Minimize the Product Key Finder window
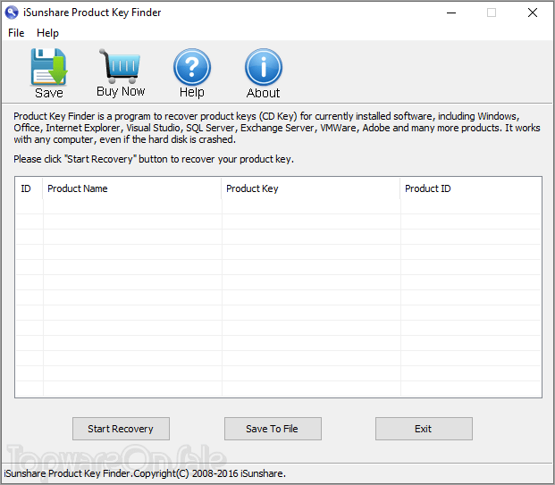This screenshot has width=555, height=485. [x=451, y=13]
